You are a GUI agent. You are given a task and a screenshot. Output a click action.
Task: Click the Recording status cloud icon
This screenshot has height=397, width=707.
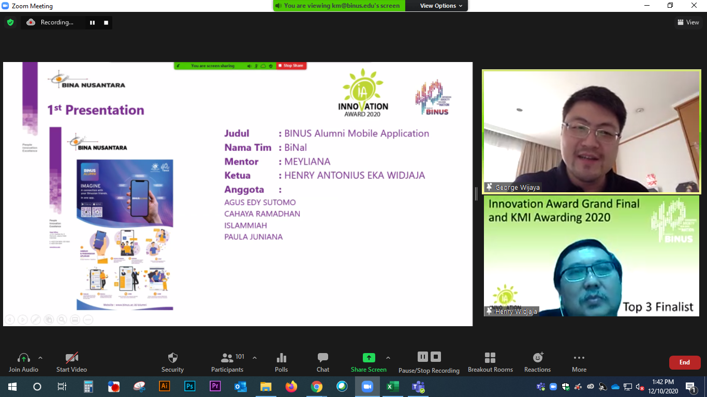pyautogui.click(x=31, y=22)
